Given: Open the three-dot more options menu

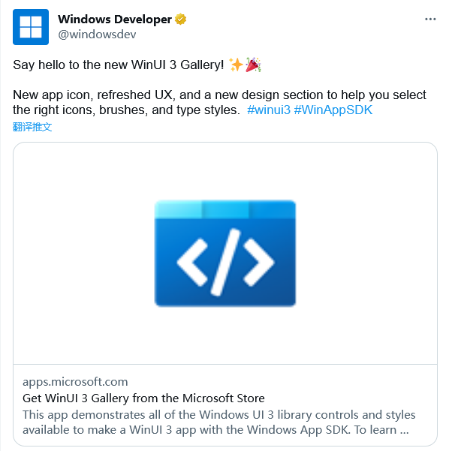Looking at the screenshot, I should pos(430,19).
